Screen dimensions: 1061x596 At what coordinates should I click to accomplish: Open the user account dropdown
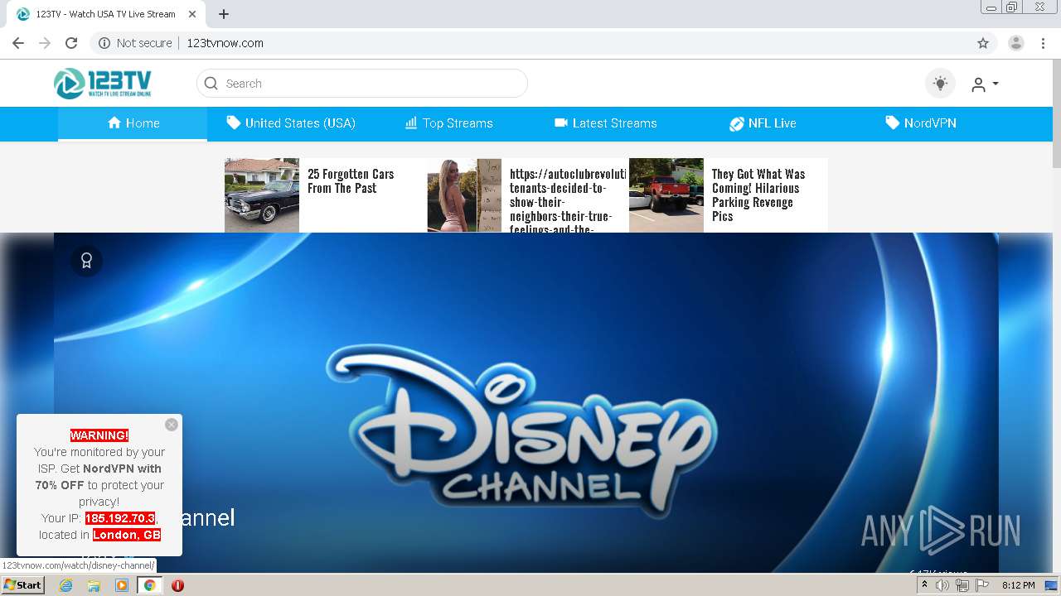coord(985,84)
